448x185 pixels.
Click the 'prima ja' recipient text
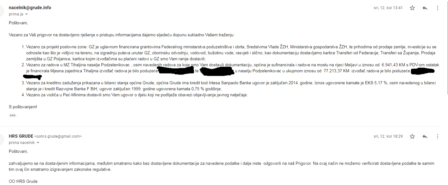pyautogui.click(x=16, y=14)
